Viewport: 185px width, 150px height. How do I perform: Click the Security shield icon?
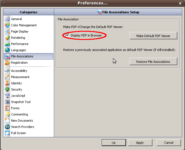coord(7,89)
